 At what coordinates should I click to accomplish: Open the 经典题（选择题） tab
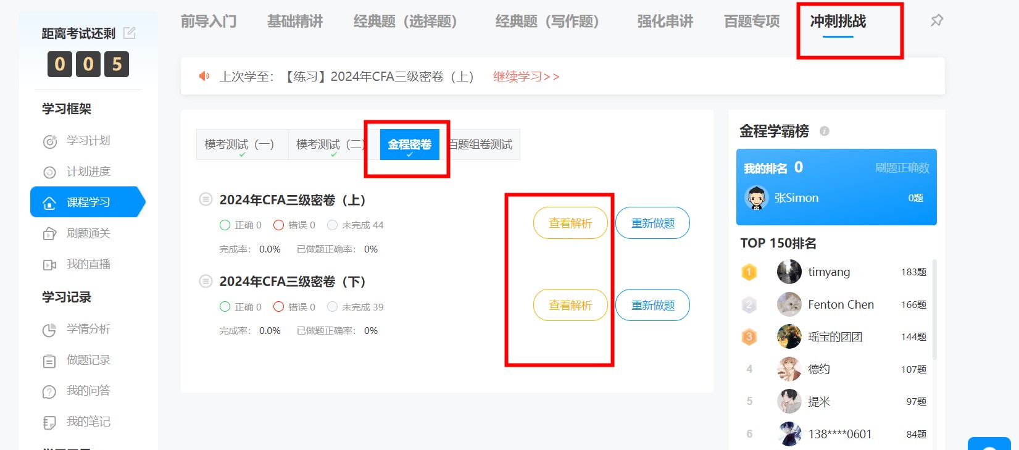[x=409, y=22]
